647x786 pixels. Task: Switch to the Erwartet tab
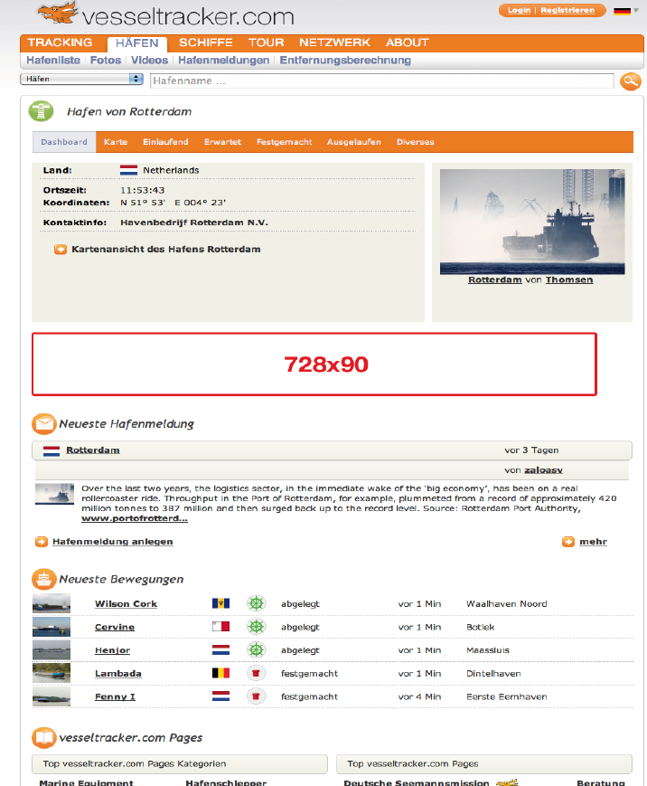click(x=222, y=142)
